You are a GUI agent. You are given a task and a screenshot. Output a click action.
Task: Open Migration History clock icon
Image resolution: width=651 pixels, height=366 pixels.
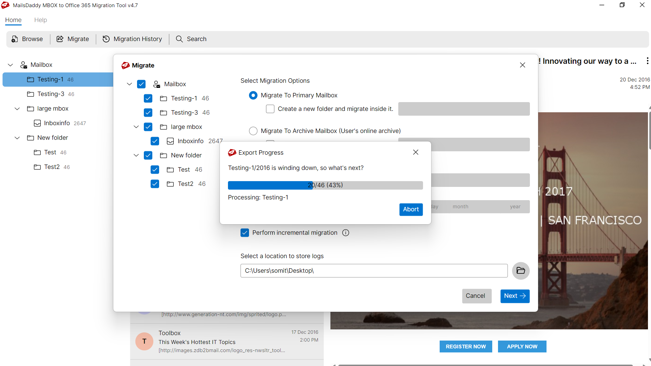tap(106, 39)
